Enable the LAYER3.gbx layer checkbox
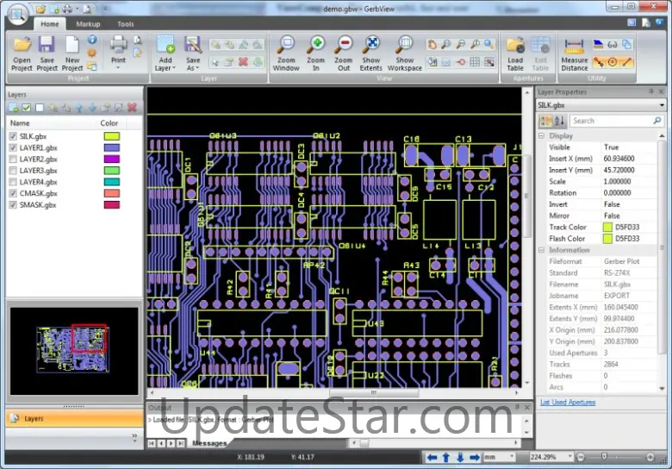 click(12, 171)
